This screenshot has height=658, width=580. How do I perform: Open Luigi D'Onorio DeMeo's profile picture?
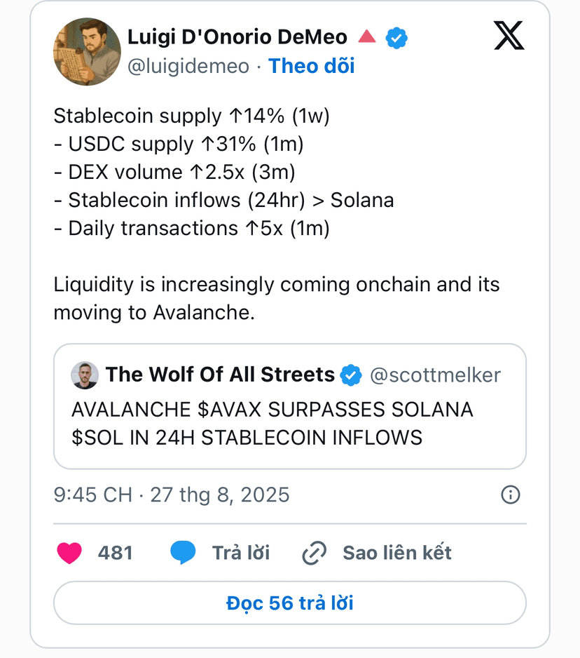point(87,52)
